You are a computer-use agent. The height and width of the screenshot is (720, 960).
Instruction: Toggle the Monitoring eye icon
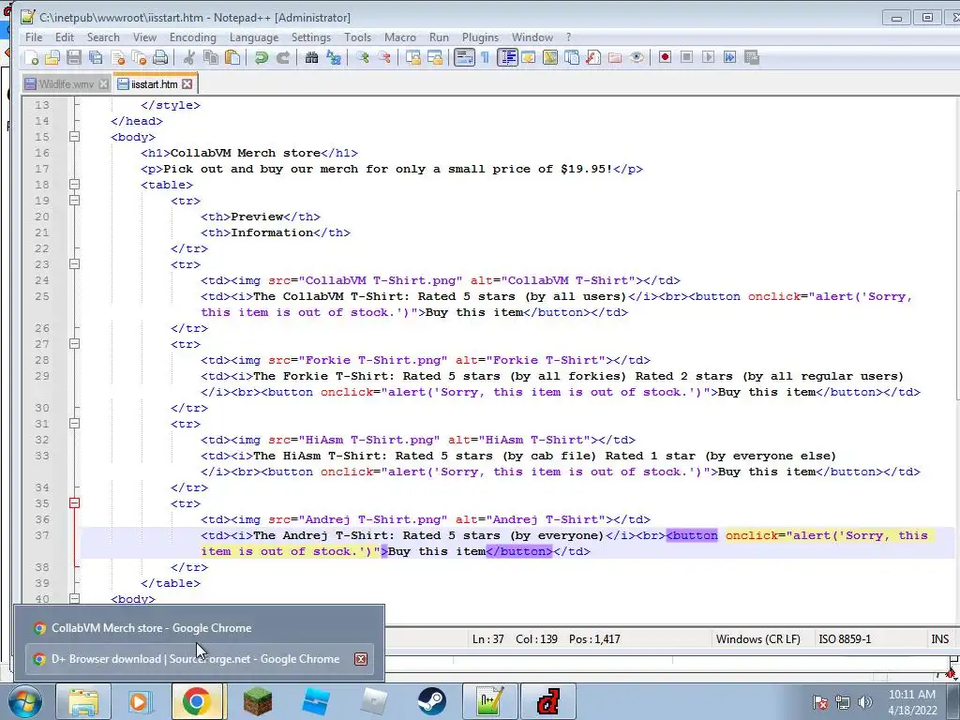tap(637, 57)
